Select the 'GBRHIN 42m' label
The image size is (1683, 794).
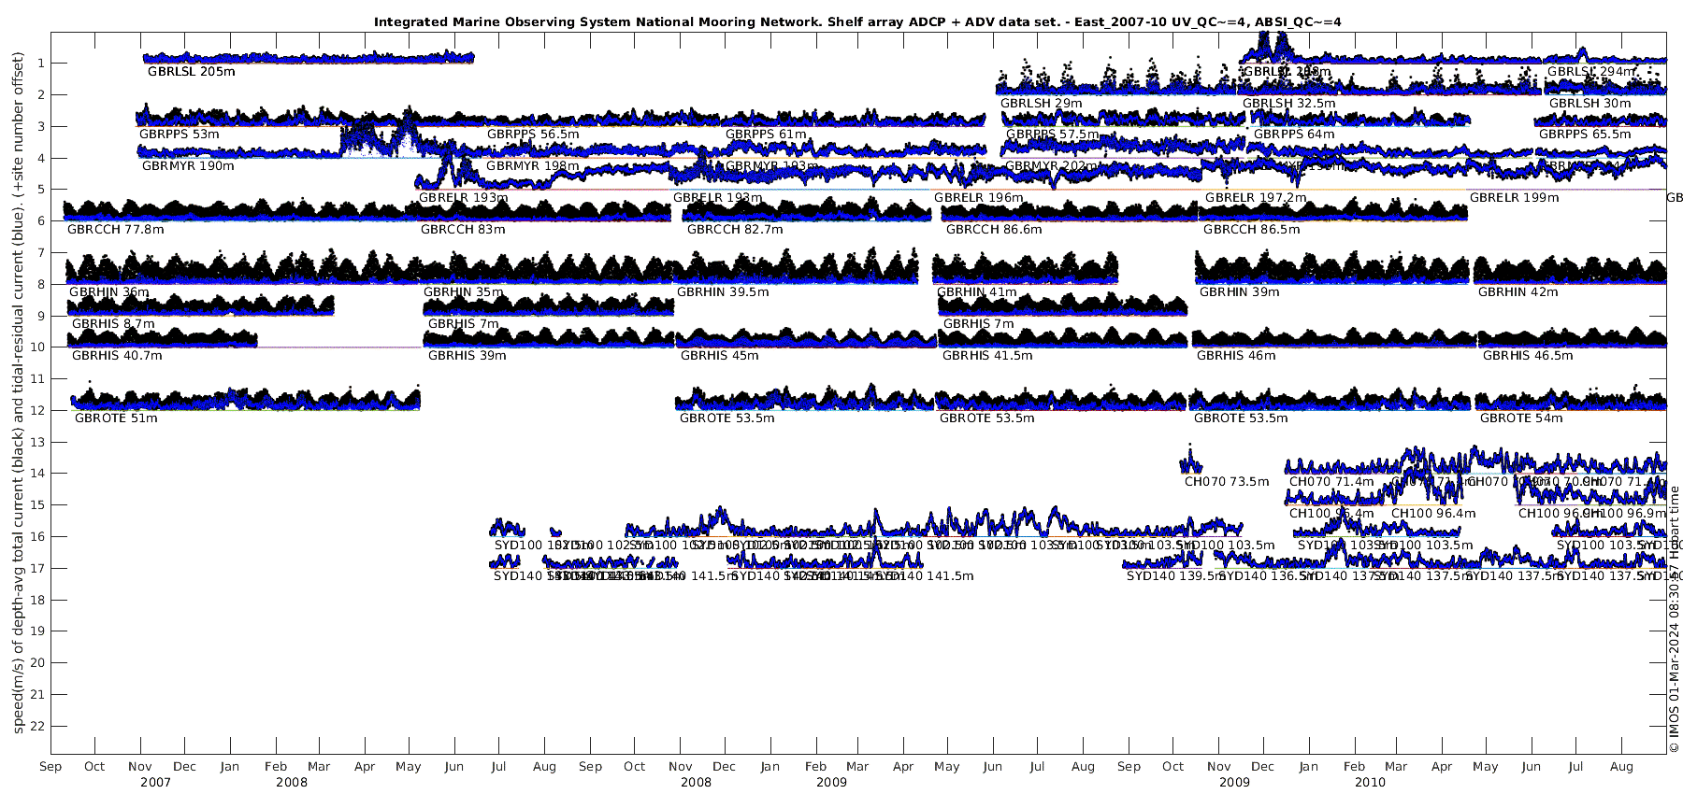pyautogui.click(x=1518, y=292)
